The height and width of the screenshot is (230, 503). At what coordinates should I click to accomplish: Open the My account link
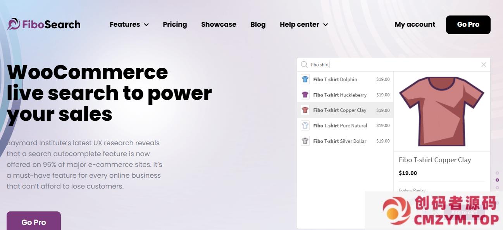click(415, 24)
